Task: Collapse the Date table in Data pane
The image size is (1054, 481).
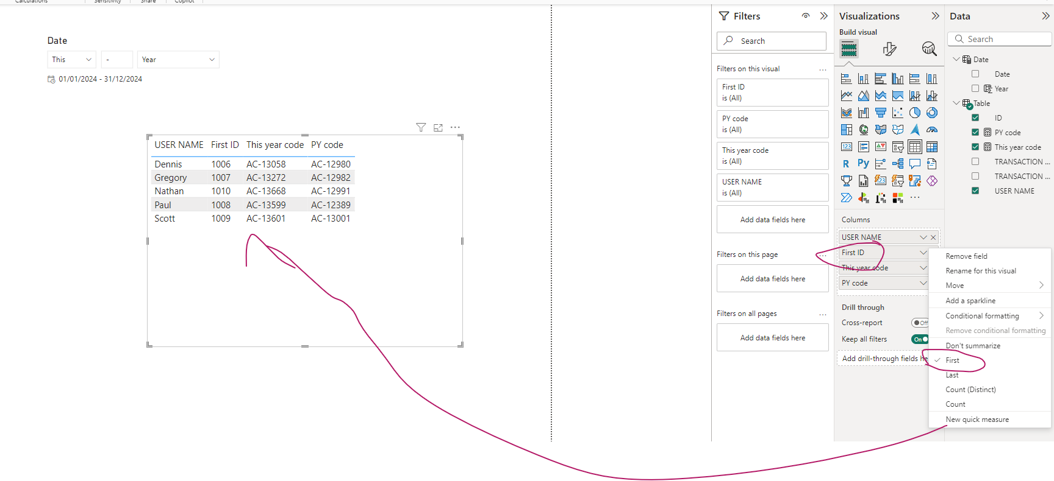Action: coord(956,59)
